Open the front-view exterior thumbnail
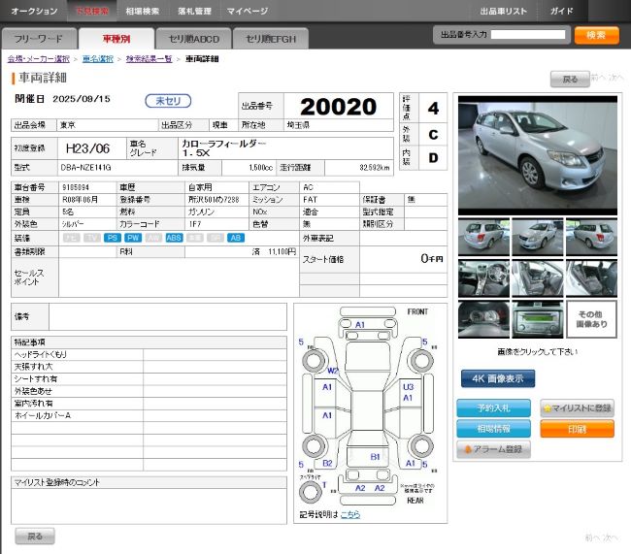This screenshot has width=631, height=554. (537, 237)
